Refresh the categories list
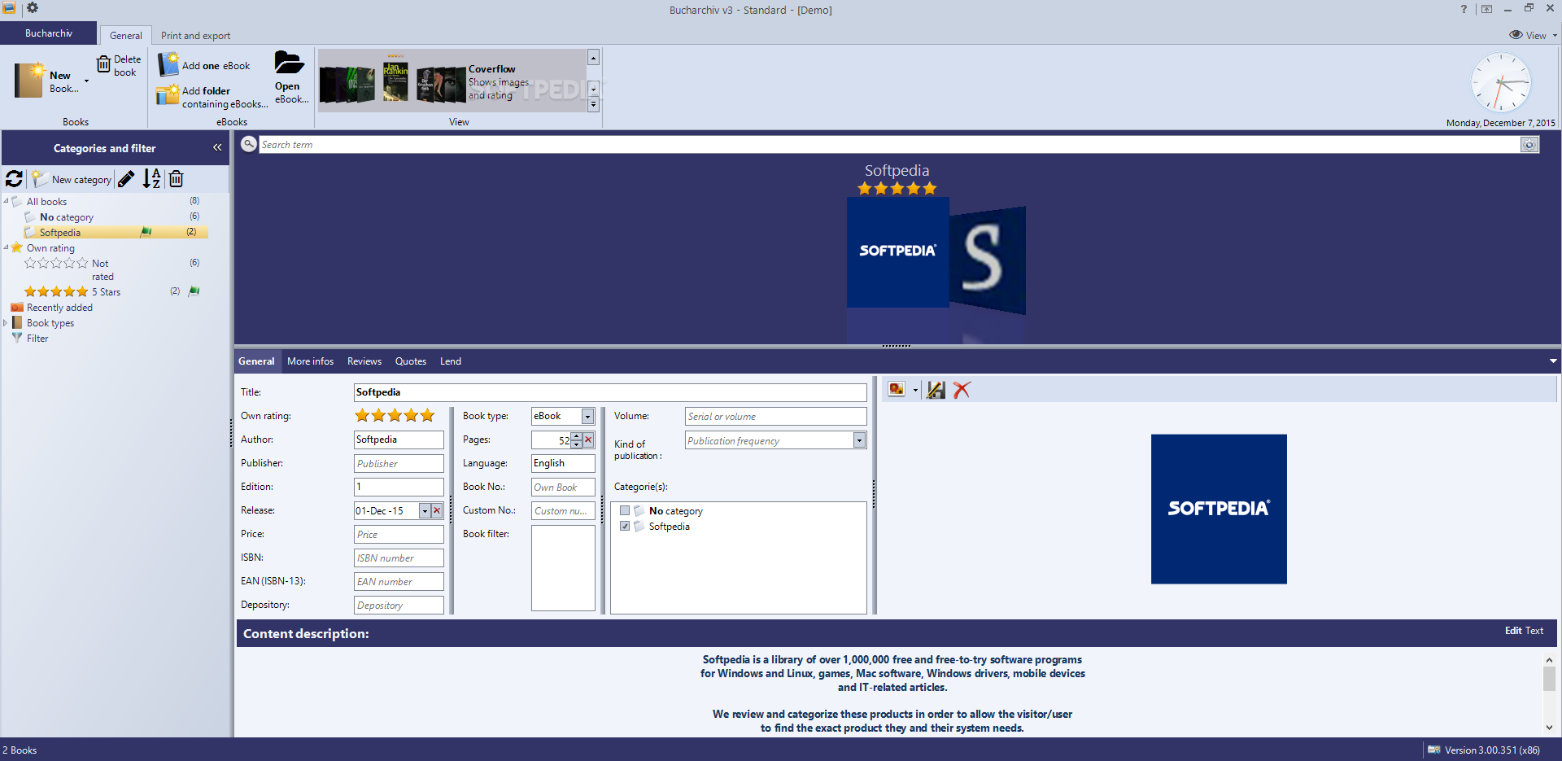The image size is (1562, 761). (14, 178)
